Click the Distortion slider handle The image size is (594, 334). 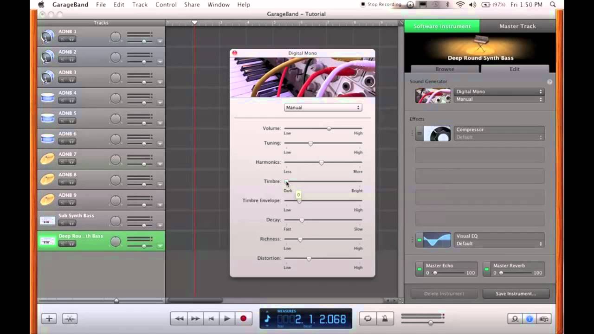pyautogui.click(x=309, y=258)
